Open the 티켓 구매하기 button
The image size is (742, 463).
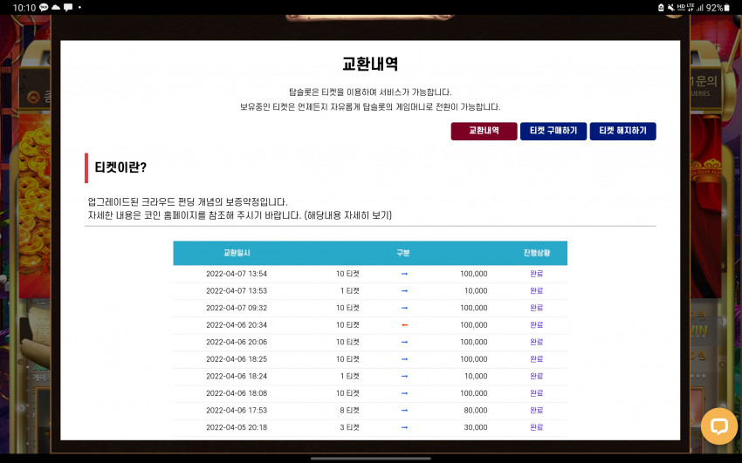[x=553, y=131]
